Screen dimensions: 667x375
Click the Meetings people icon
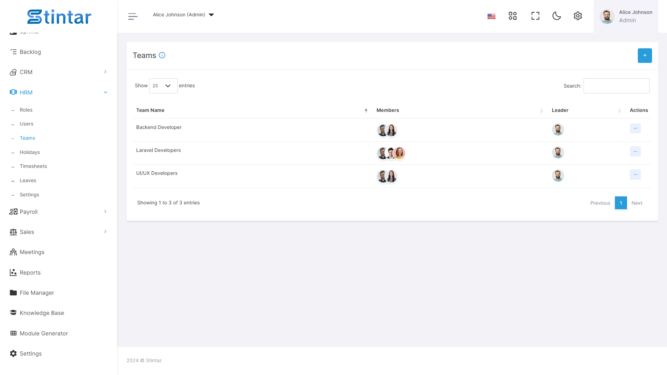pyautogui.click(x=13, y=252)
